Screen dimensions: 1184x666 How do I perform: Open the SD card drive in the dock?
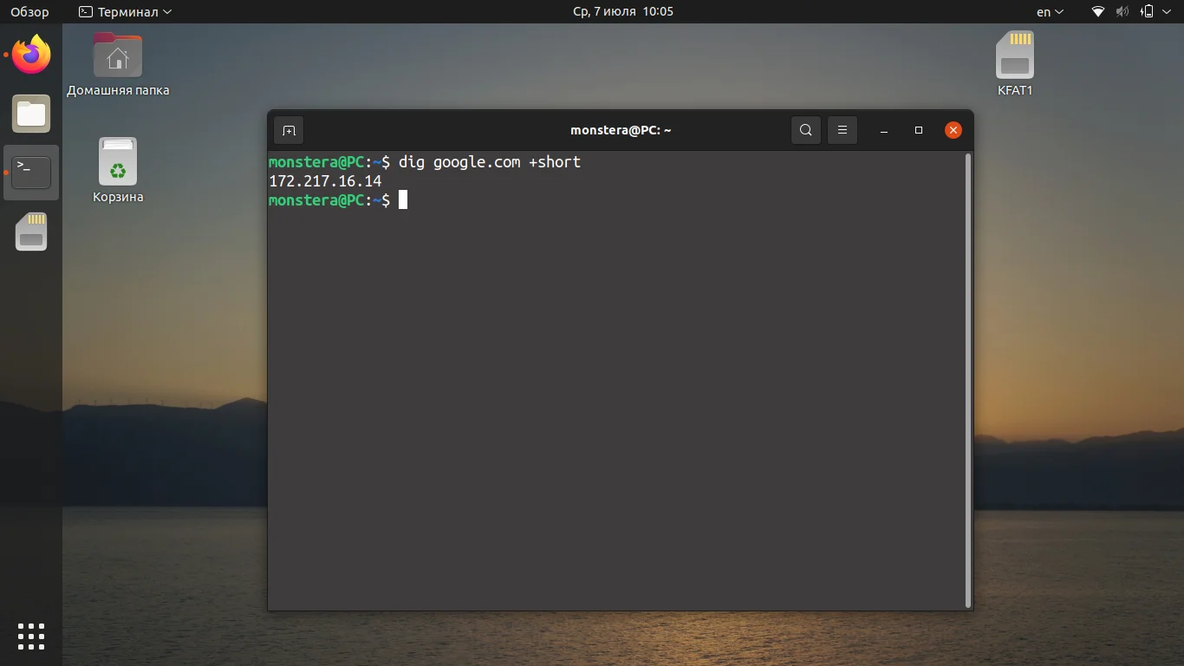coord(31,232)
